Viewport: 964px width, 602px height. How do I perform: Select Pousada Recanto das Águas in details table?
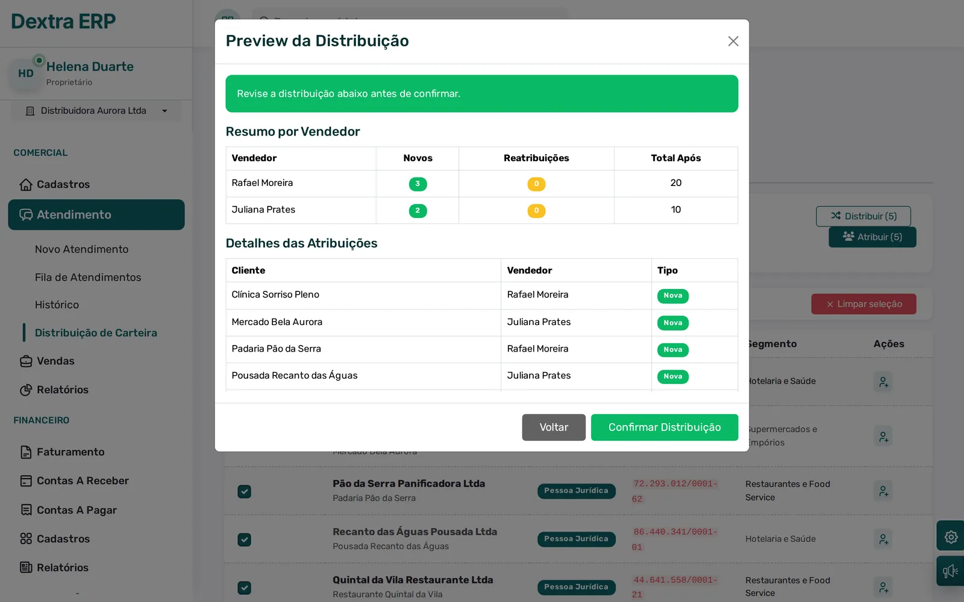pyautogui.click(x=363, y=376)
